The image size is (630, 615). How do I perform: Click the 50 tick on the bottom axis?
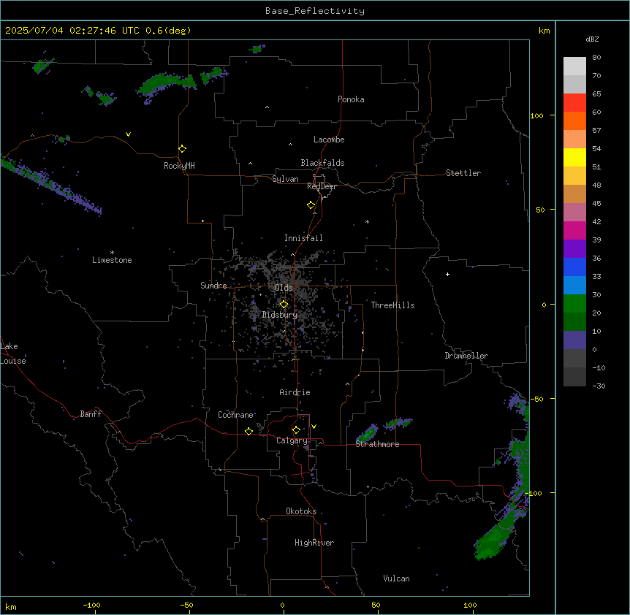376,605
